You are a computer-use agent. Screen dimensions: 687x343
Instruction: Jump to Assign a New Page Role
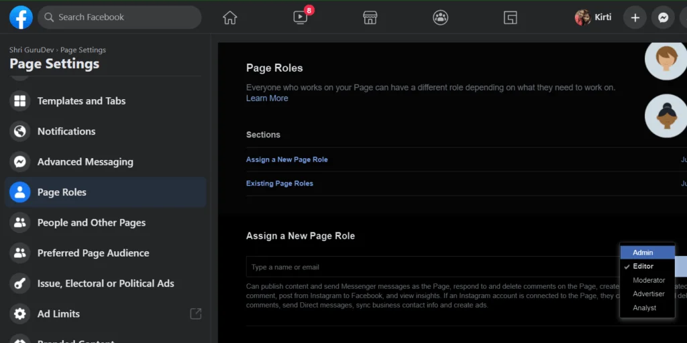click(287, 159)
